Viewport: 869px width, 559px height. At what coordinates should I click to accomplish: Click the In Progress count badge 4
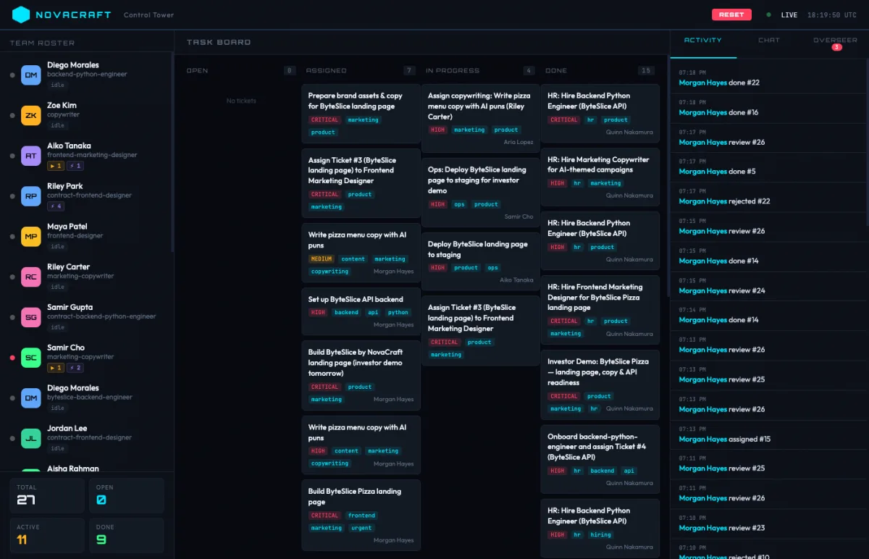pyautogui.click(x=529, y=70)
